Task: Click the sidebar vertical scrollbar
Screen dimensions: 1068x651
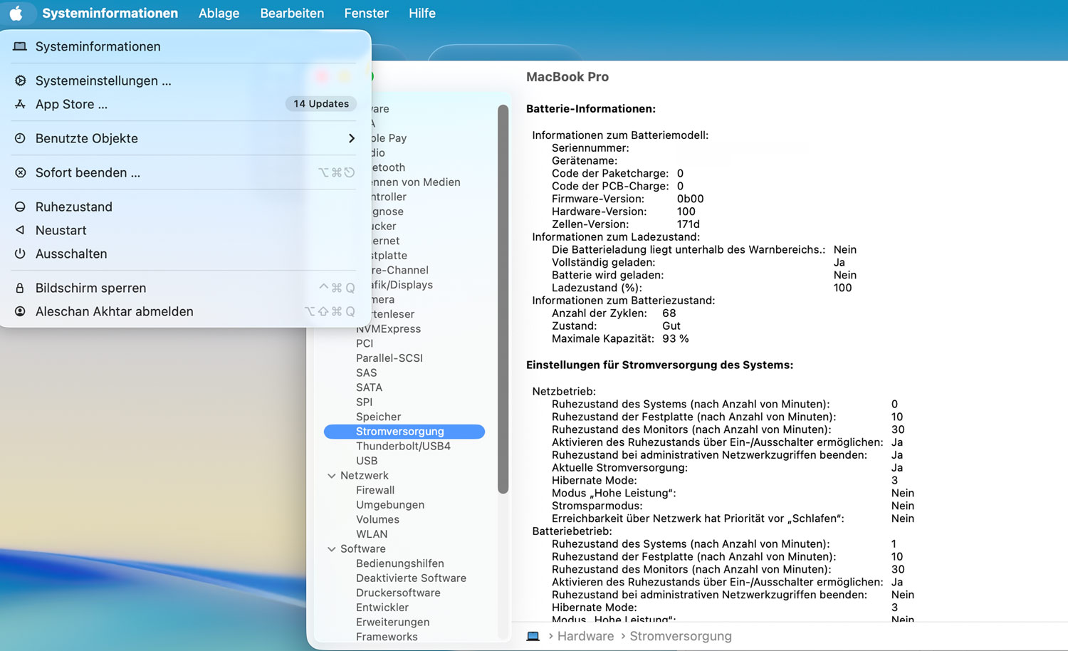Action: coord(503,299)
